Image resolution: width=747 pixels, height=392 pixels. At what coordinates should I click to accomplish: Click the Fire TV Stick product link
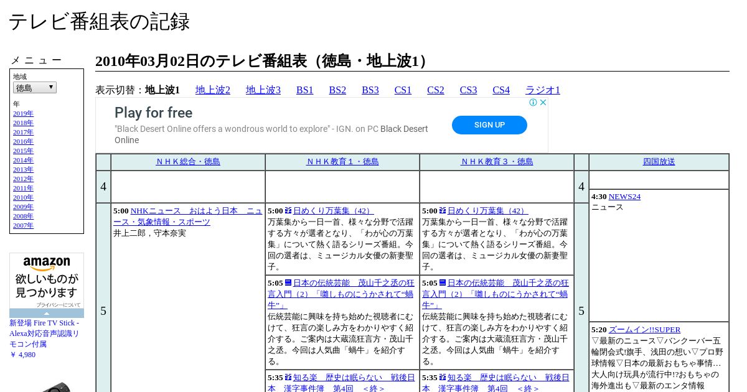point(44,334)
